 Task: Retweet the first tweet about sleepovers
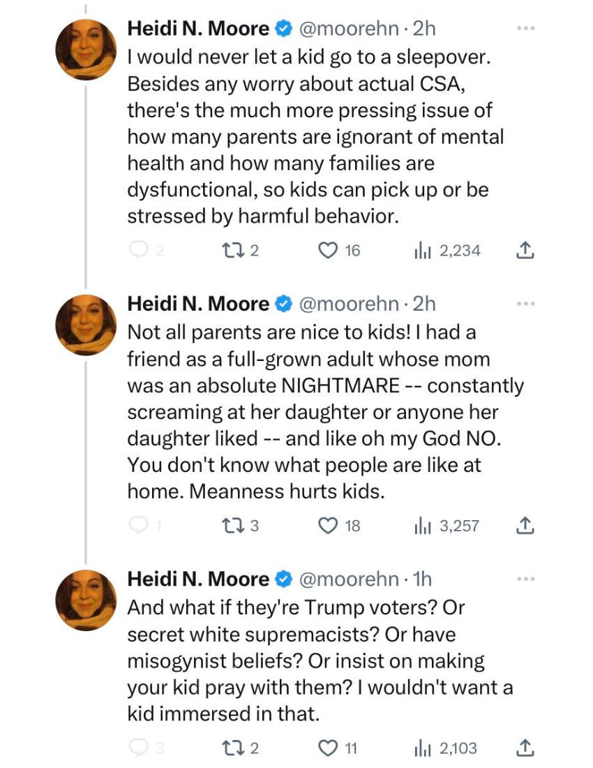click(232, 250)
